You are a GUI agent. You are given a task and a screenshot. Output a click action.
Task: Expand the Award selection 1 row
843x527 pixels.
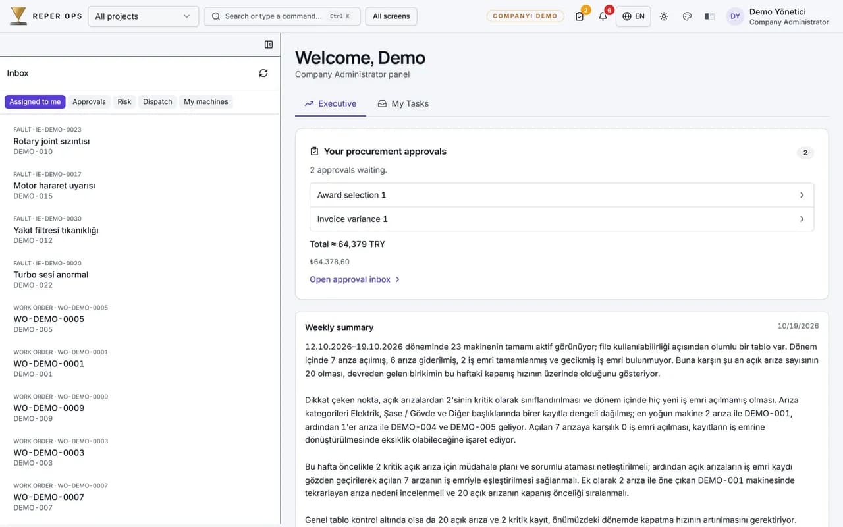coord(562,195)
